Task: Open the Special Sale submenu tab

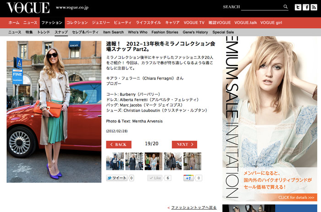Action: (x=223, y=32)
